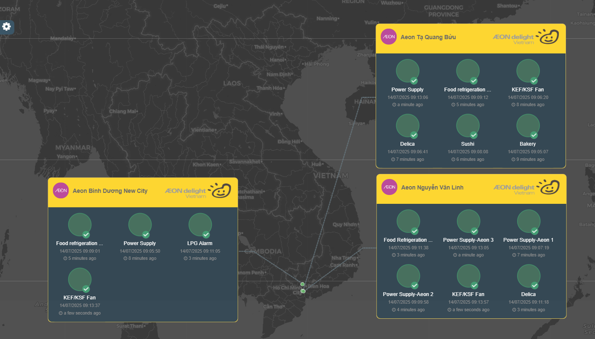
Task: Select Power Supply-Aeon 3 status circle
Action: 469,221
